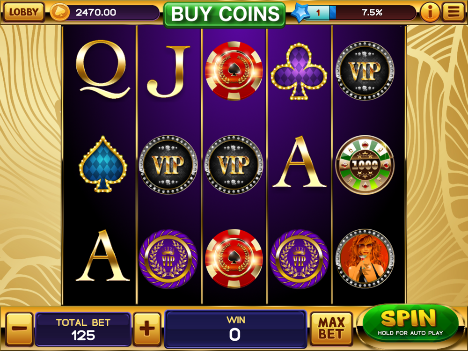Click the Win amount display
468x351 pixels.
[x=235, y=328]
